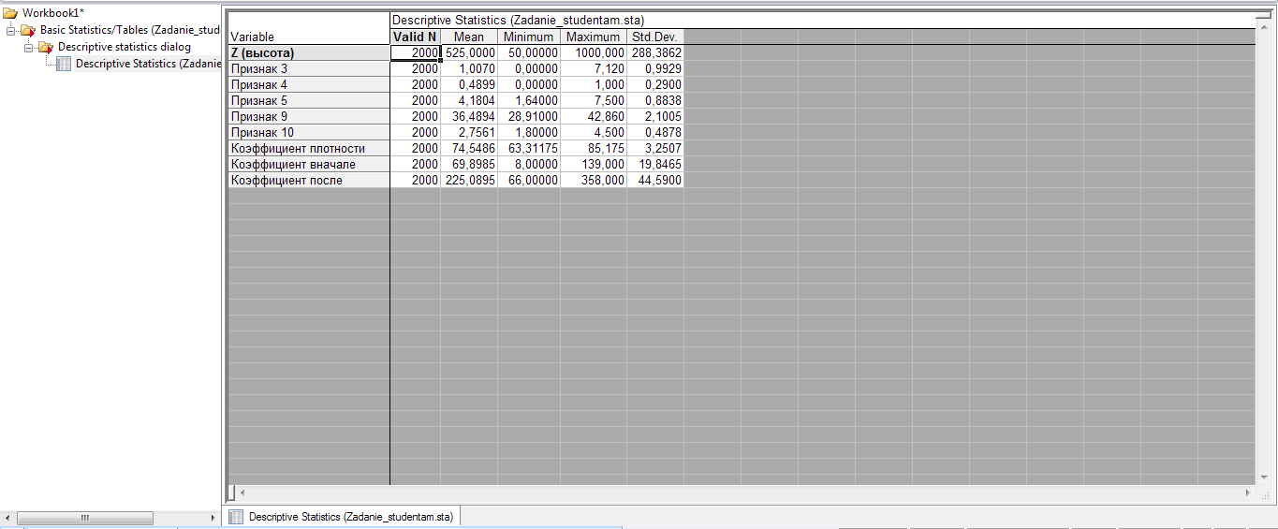Select row header Признак 4

click(309, 85)
